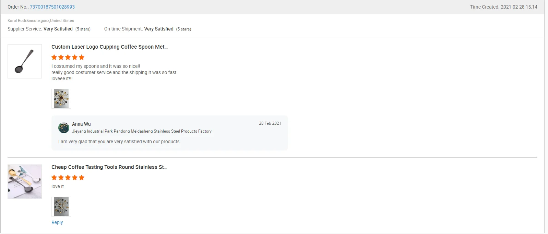The height and width of the screenshot is (234, 548).
Task: Click the Cheap Coffee Tasting Tools product thumbnail
Action: click(25, 182)
